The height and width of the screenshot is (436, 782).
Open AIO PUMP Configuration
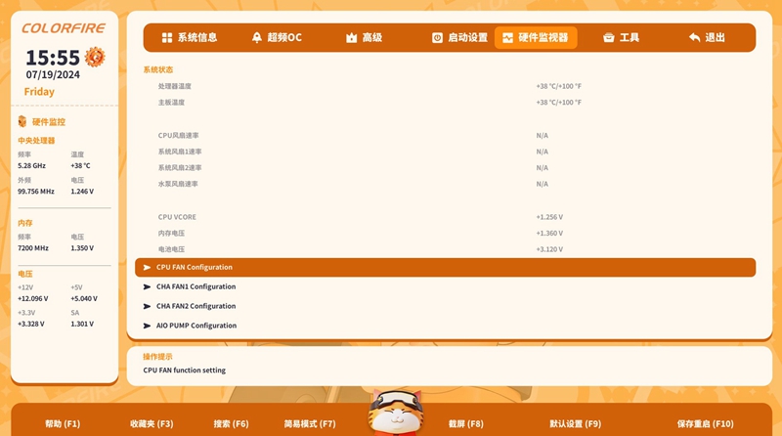click(x=195, y=326)
